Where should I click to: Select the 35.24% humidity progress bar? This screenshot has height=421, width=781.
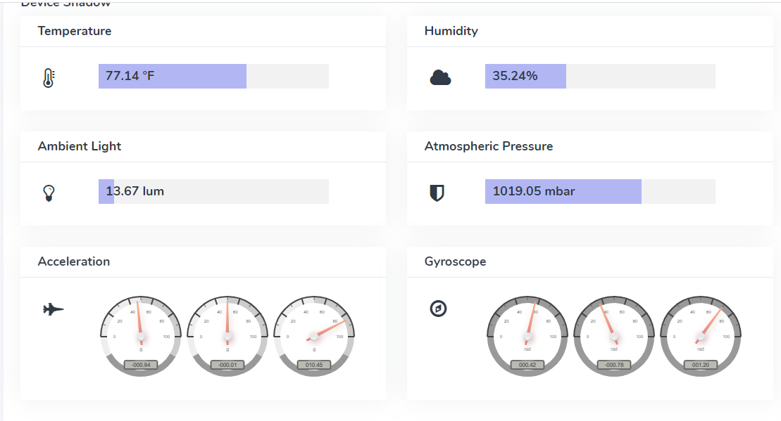click(x=600, y=76)
